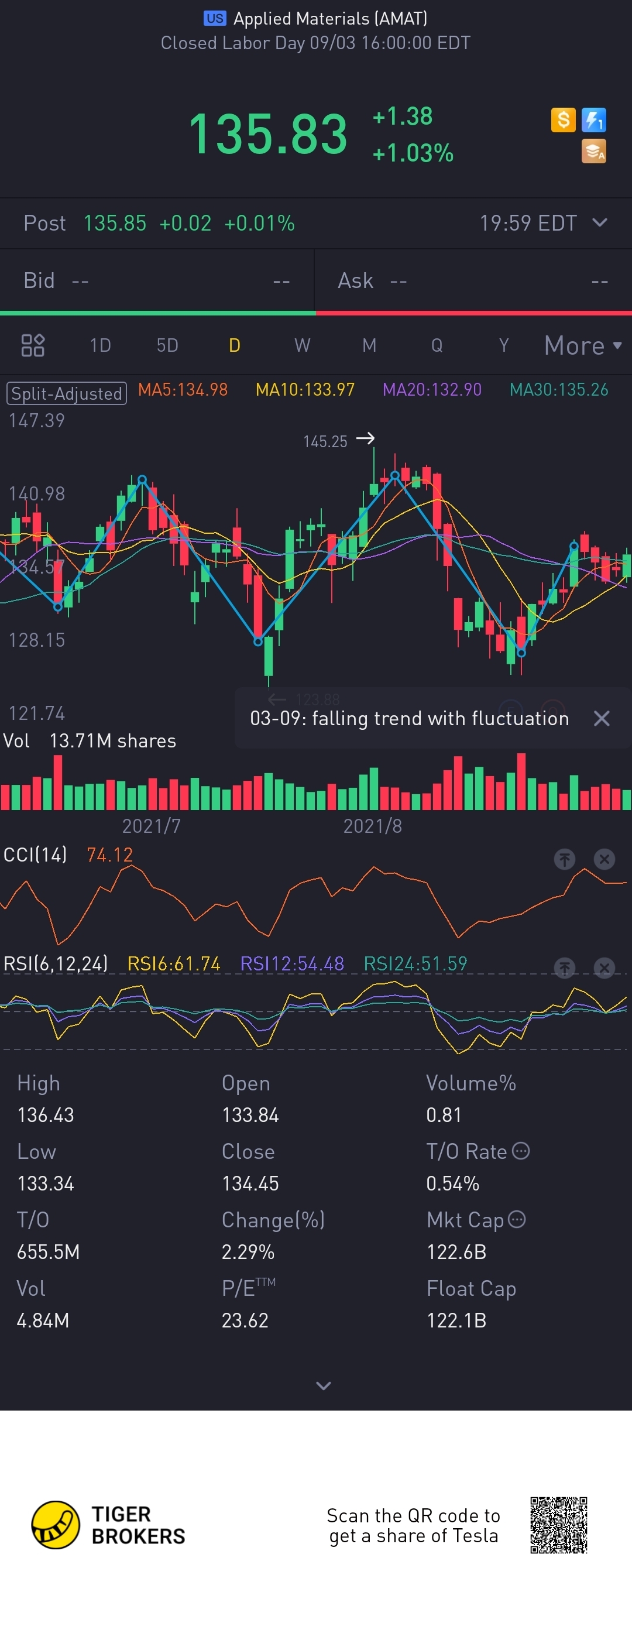This screenshot has width=632, height=1640.
Task: Tap the High value 136.43
Action: coord(46,1115)
